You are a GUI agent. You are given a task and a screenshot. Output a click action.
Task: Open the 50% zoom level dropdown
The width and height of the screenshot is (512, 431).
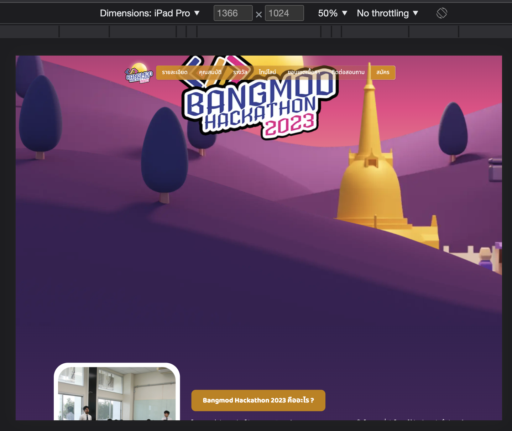pos(333,13)
